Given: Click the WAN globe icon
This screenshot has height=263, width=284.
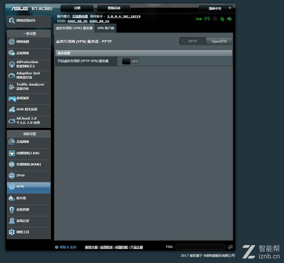Looking at the screenshot, I should [12, 164].
